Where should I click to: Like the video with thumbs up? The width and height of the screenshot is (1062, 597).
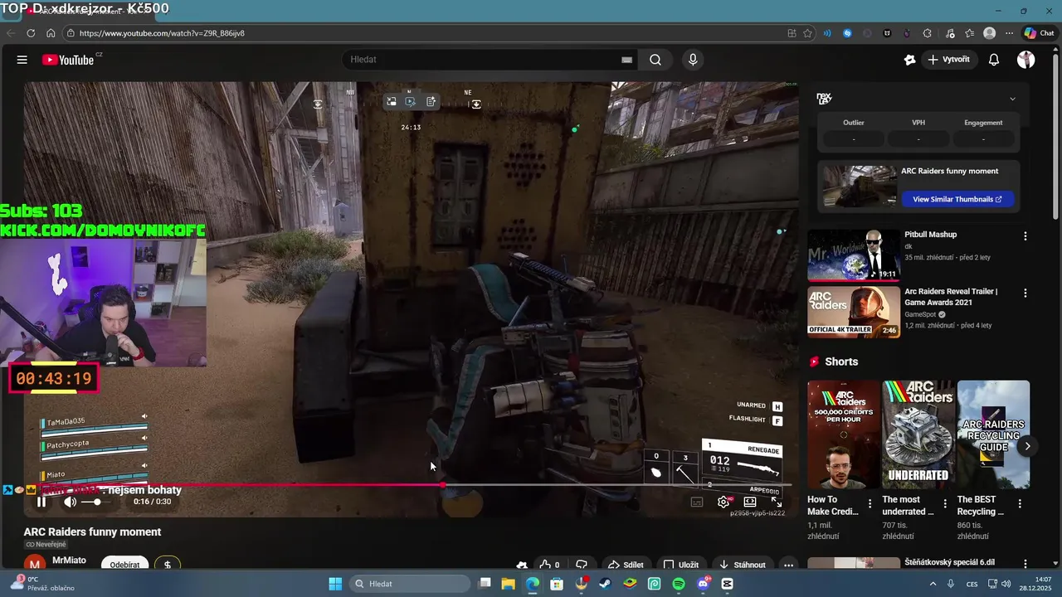(550, 565)
